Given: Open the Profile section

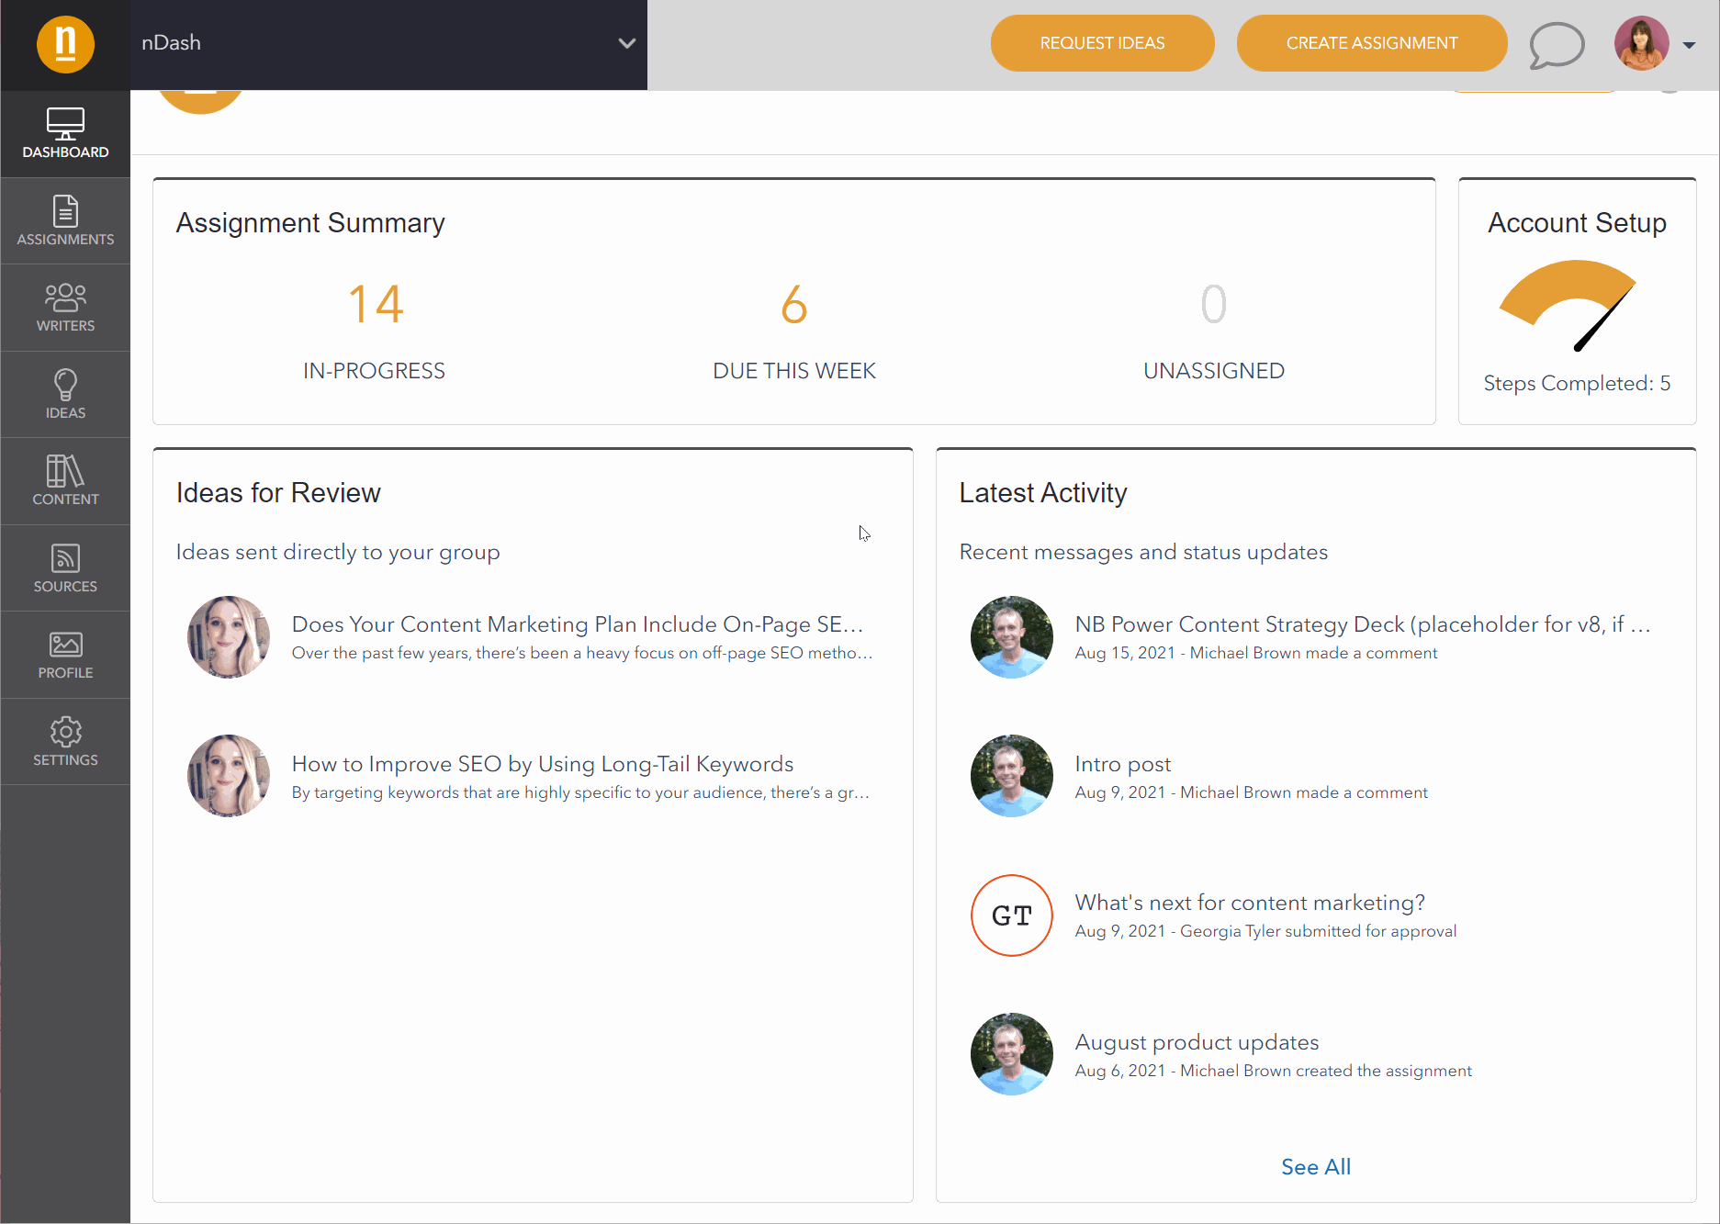Looking at the screenshot, I should (x=65, y=655).
